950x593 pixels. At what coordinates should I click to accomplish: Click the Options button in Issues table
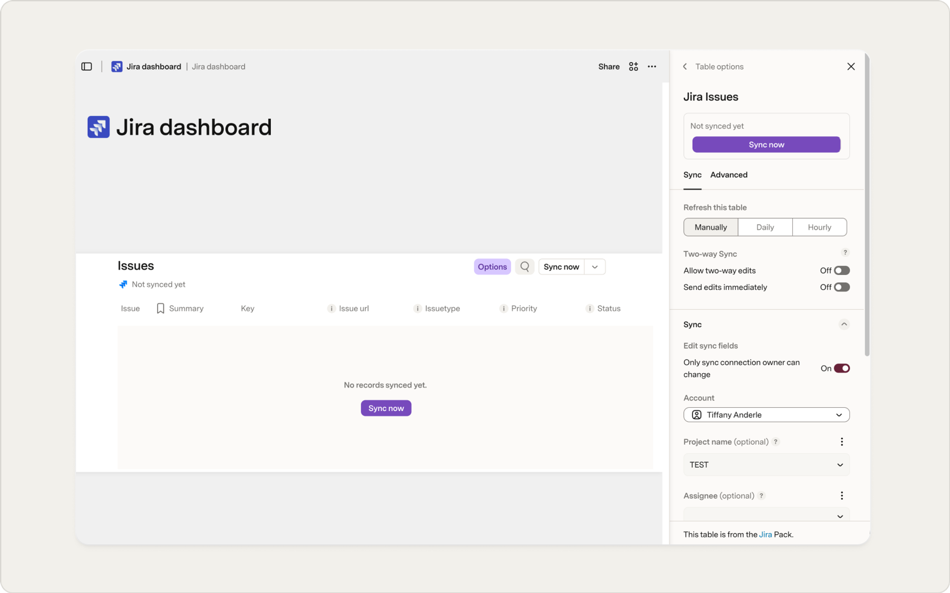point(493,267)
